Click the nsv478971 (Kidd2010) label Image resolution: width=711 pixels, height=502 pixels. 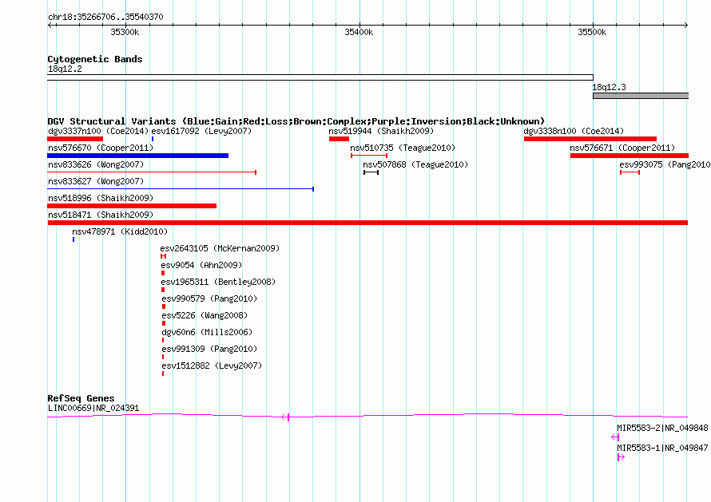[120, 231]
